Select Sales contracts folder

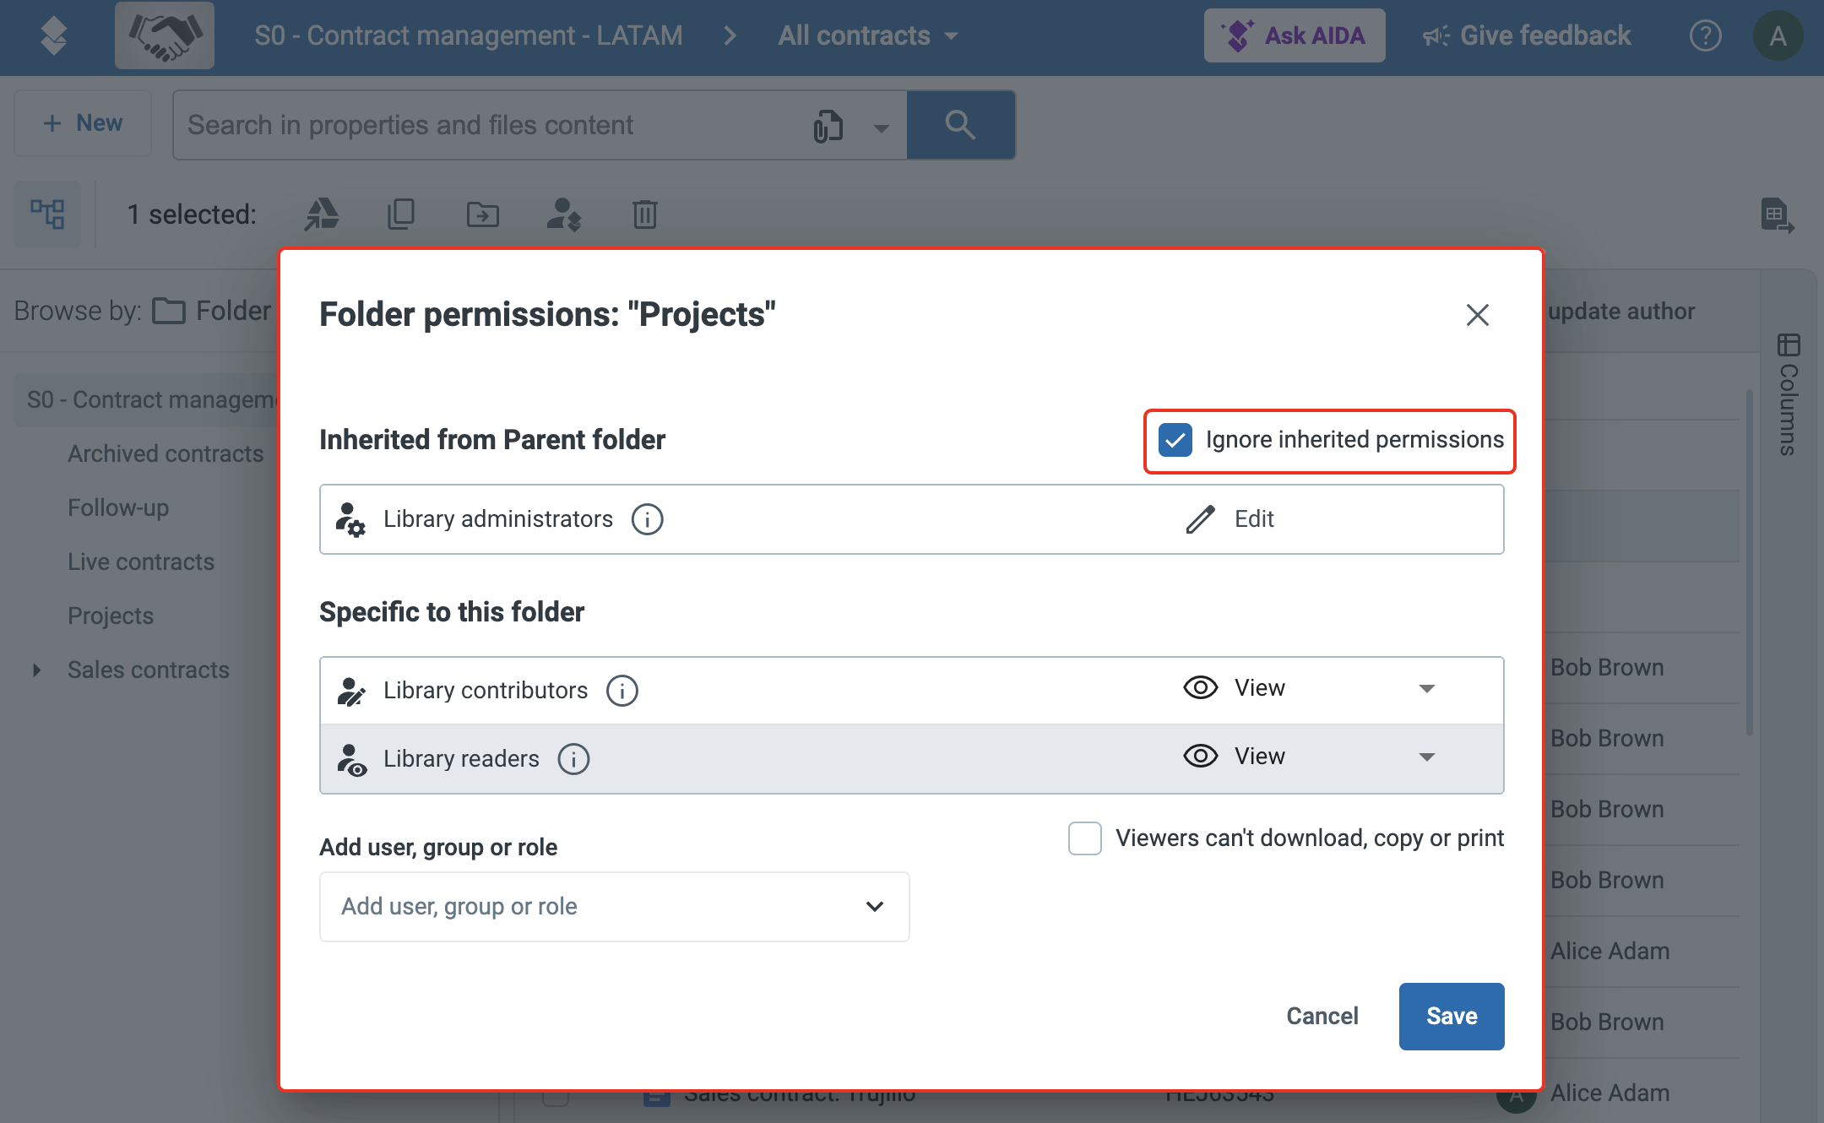(149, 670)
